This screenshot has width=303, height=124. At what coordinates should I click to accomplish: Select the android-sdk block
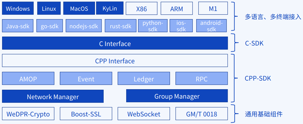(211, 26)
